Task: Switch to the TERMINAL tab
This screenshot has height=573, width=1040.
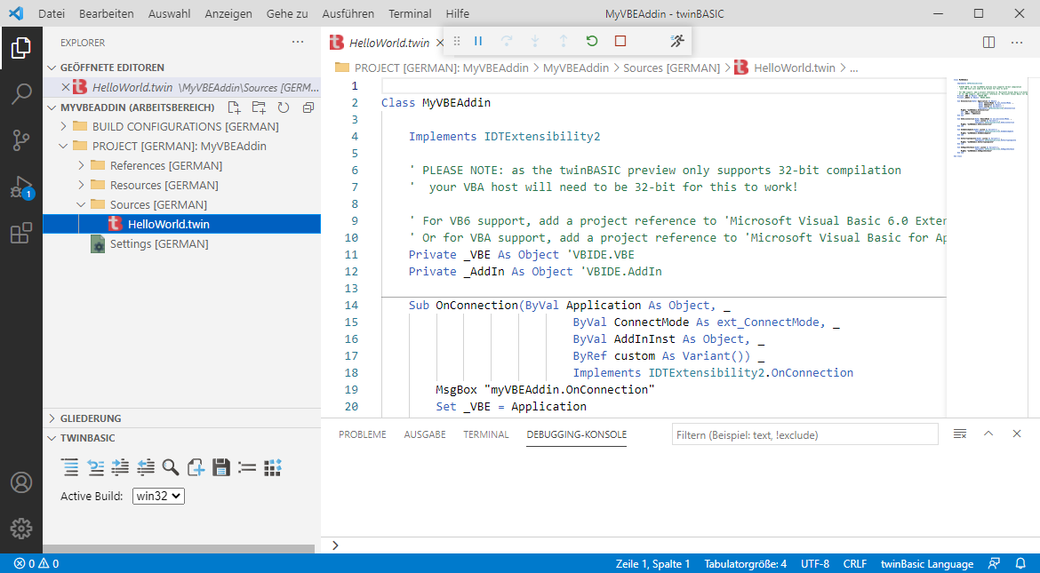Action: click(485, 434)
